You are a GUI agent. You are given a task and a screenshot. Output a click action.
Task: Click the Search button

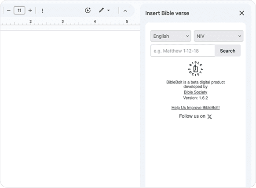coord(227,51)
